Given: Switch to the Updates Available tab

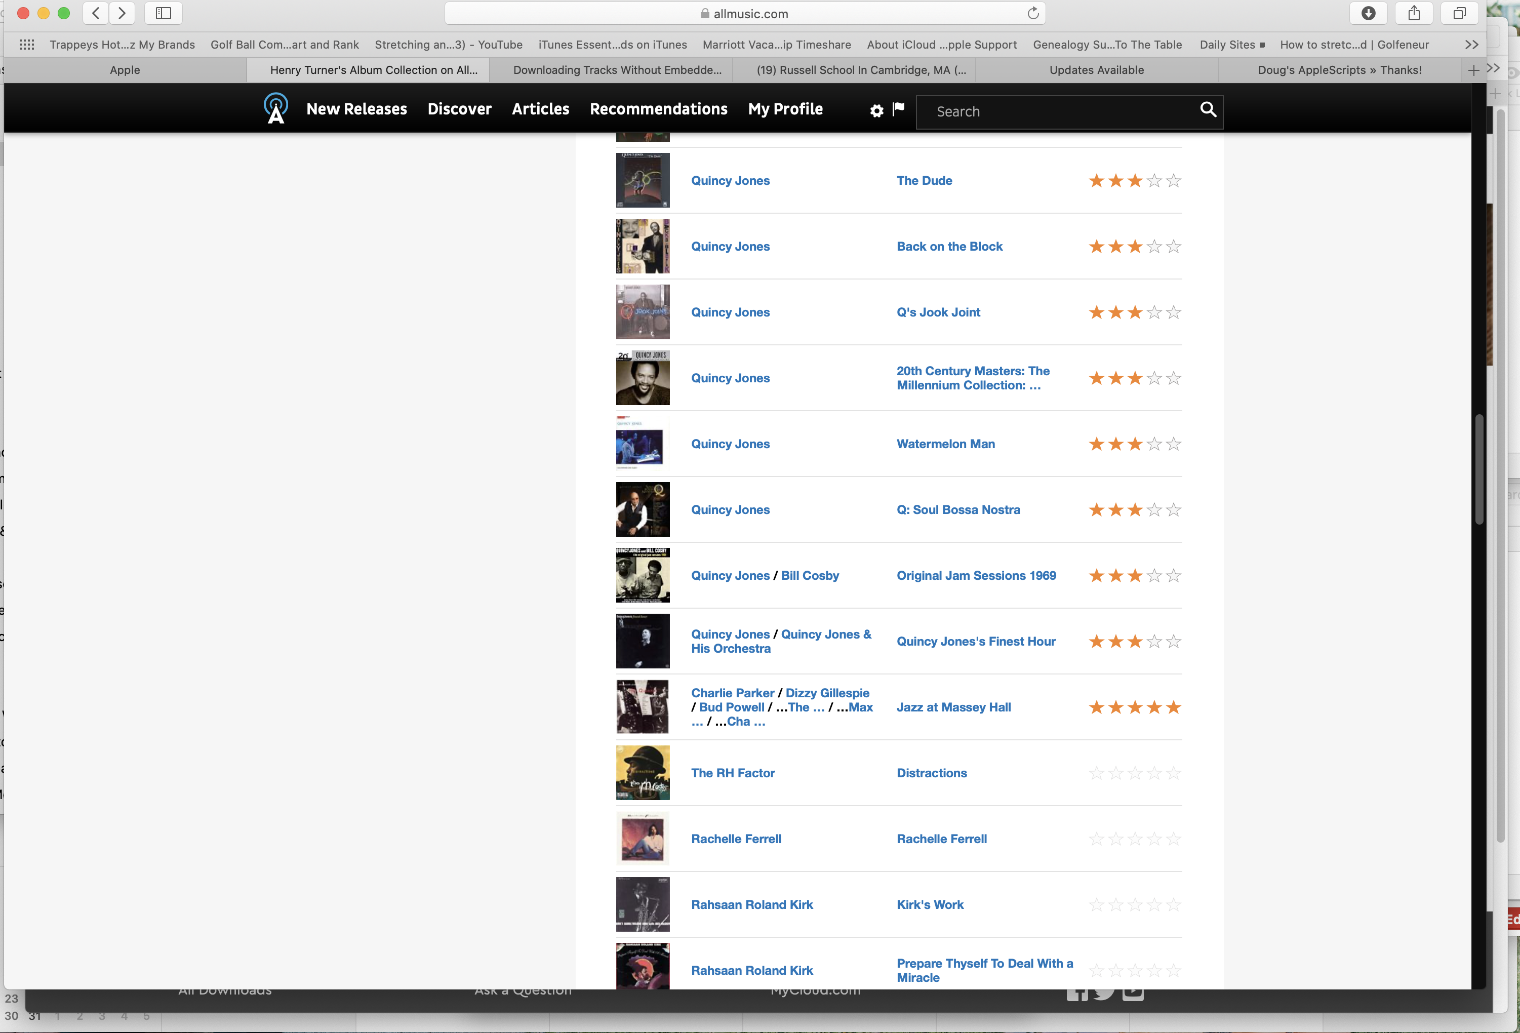Looking at the screenshot, I should (1096, 69).
